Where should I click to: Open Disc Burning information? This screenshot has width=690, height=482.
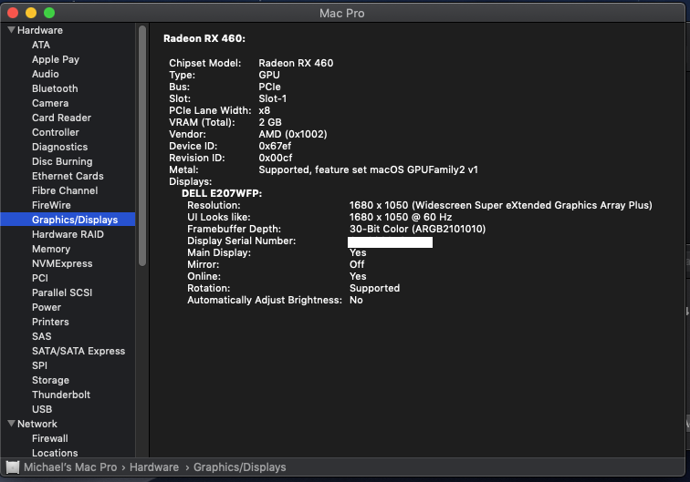pos(62,161)
